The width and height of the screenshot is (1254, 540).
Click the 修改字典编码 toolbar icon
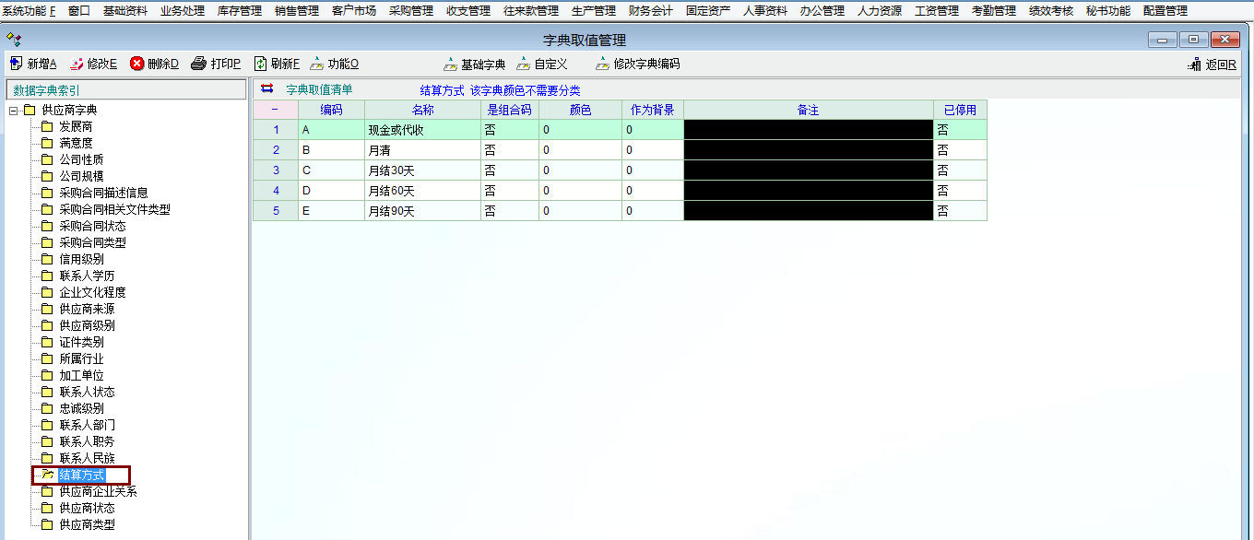tap(603, 65)
